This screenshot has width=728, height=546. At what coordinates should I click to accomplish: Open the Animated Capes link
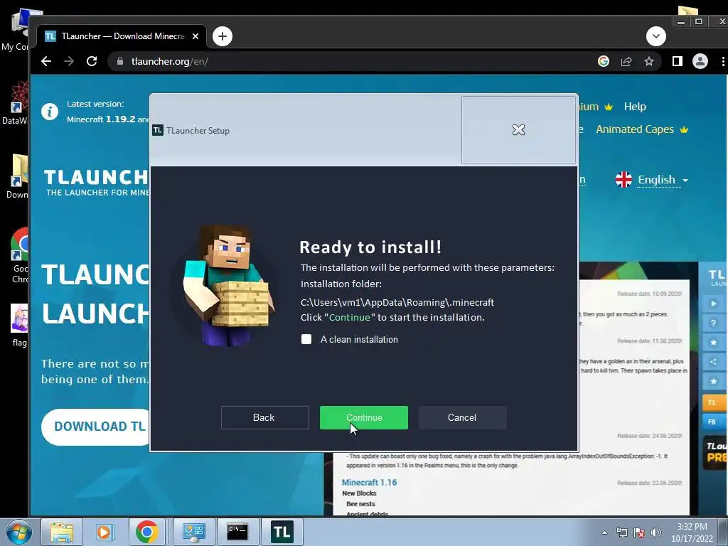pyautogui.click(x=635, y=129)
